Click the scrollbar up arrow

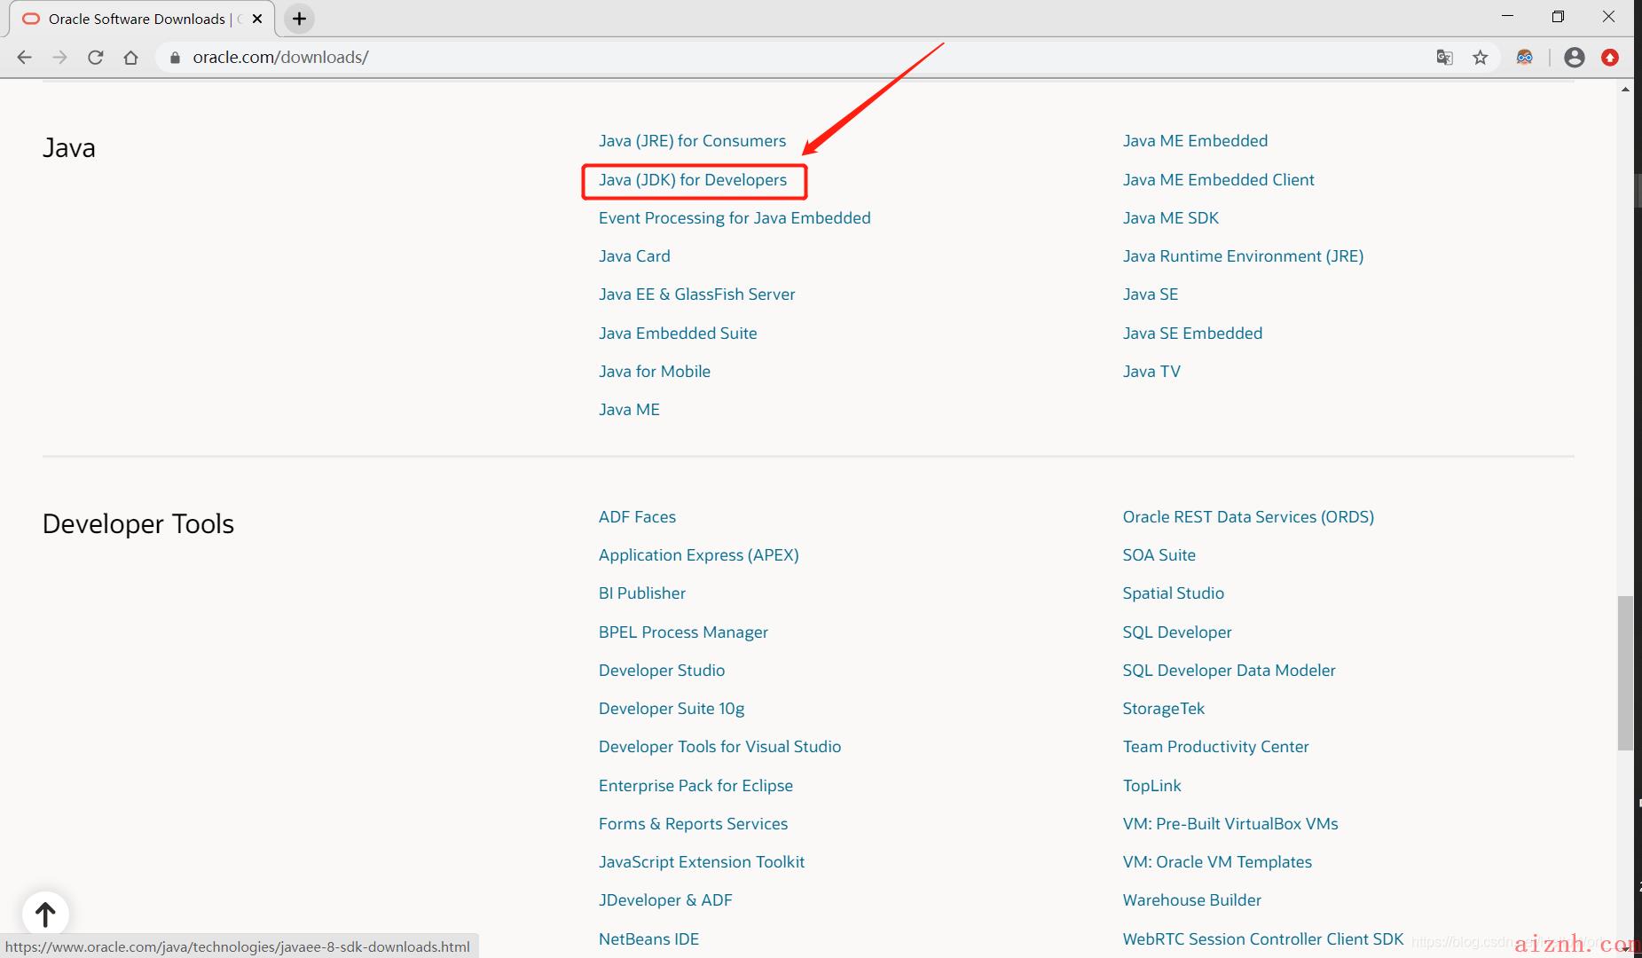point(1625,89)
